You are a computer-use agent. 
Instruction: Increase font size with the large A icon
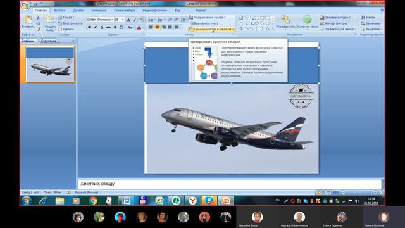click(128, 20)
